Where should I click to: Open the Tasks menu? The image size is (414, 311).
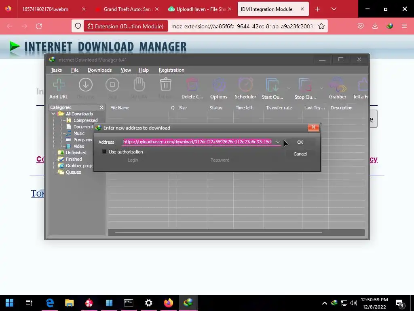coord(56,70)
